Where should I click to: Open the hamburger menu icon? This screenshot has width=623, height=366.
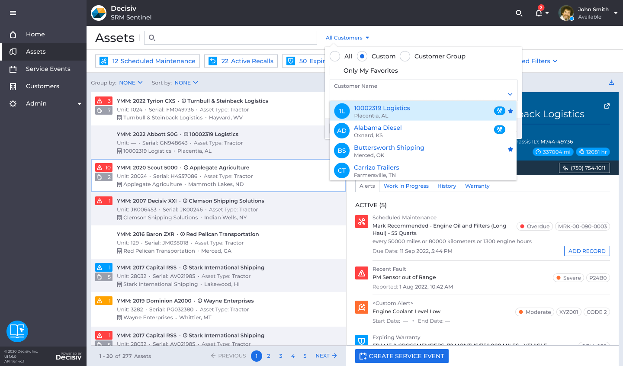pyautogui.click(x=13, y=13)
